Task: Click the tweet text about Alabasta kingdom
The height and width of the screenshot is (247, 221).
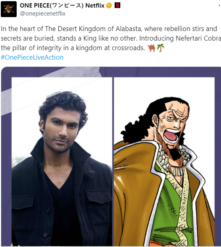Action: 110,38
